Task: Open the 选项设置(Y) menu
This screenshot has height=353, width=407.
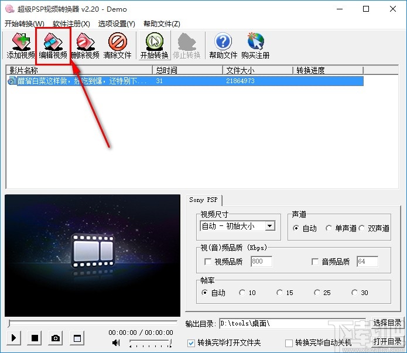Action: coord(117,24)
